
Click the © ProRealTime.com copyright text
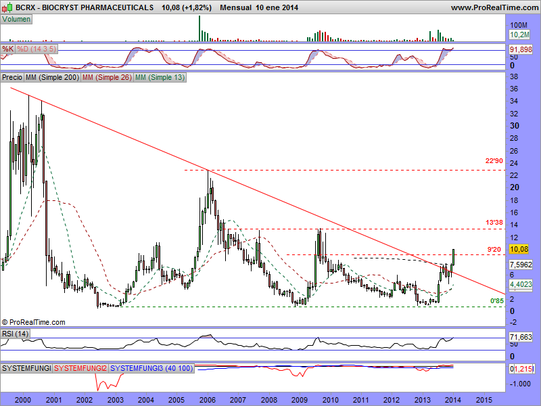click(x=33, y=322)
